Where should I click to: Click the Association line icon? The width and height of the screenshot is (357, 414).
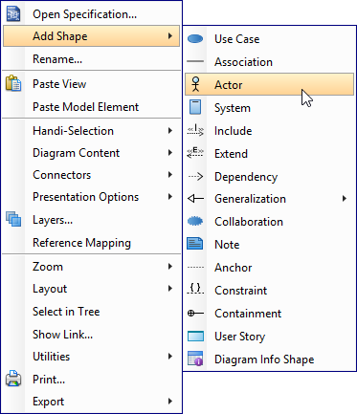pos(195,61)
